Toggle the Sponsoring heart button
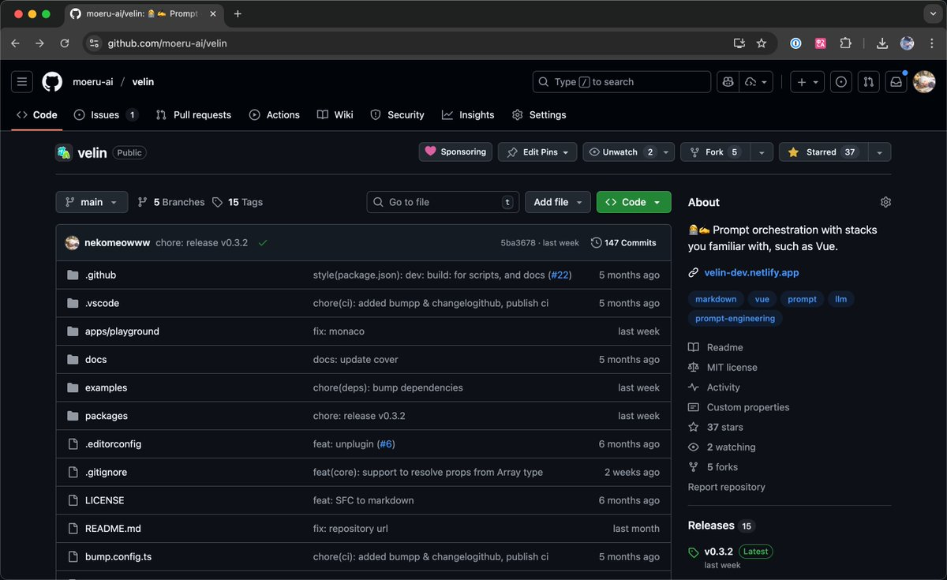Screen dimensions: 947x580 455,152
